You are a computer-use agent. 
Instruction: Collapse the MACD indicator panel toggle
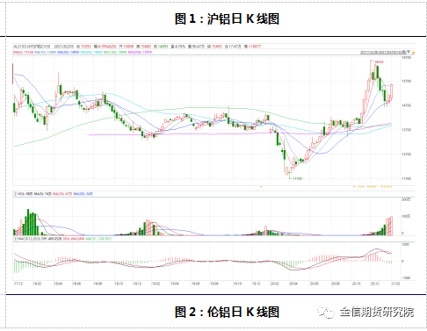click(x=16, y=239)
